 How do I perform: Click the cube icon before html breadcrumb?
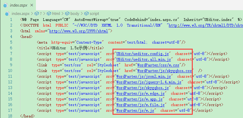[x=49, y=14]
